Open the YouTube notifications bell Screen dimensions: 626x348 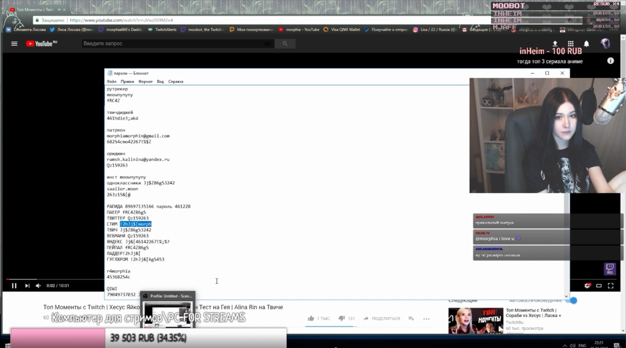(x=586, y=43)
